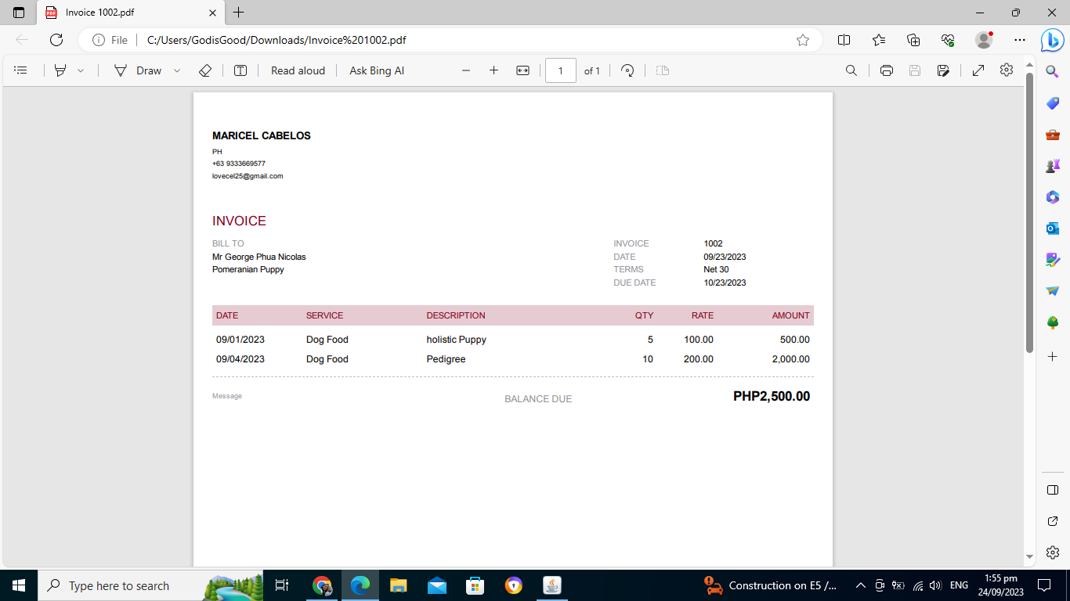This screenshot has height=601, width=1070.
Task: Select the Highlight tool in PDF toolbar
Action: click(60, 70)
